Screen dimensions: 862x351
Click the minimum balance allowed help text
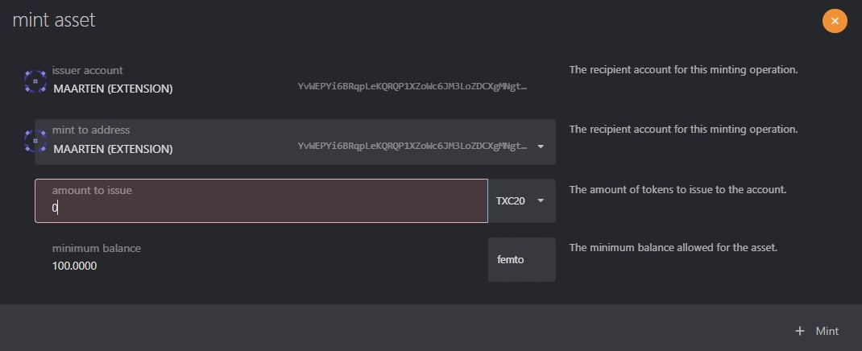(673, 248)
